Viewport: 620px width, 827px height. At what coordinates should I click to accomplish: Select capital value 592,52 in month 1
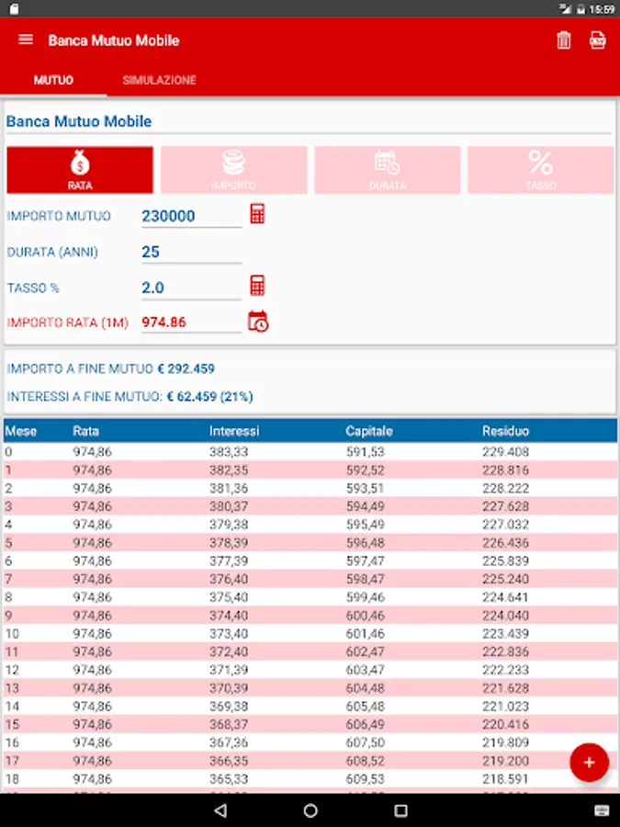[366, 470]
